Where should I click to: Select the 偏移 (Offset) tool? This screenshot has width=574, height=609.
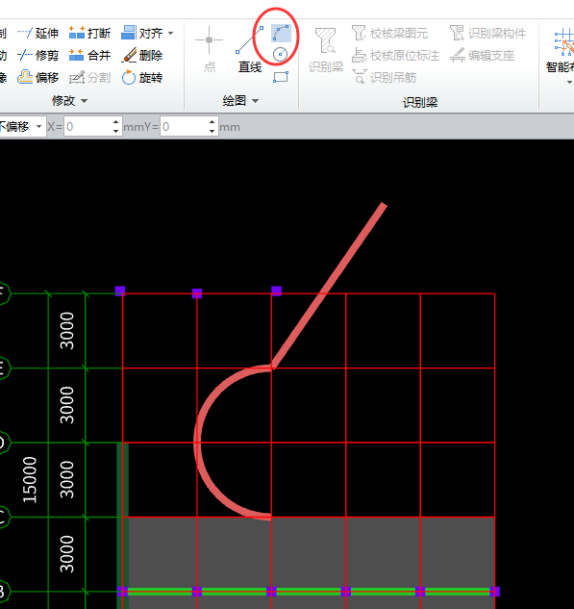tap(38, 78)
